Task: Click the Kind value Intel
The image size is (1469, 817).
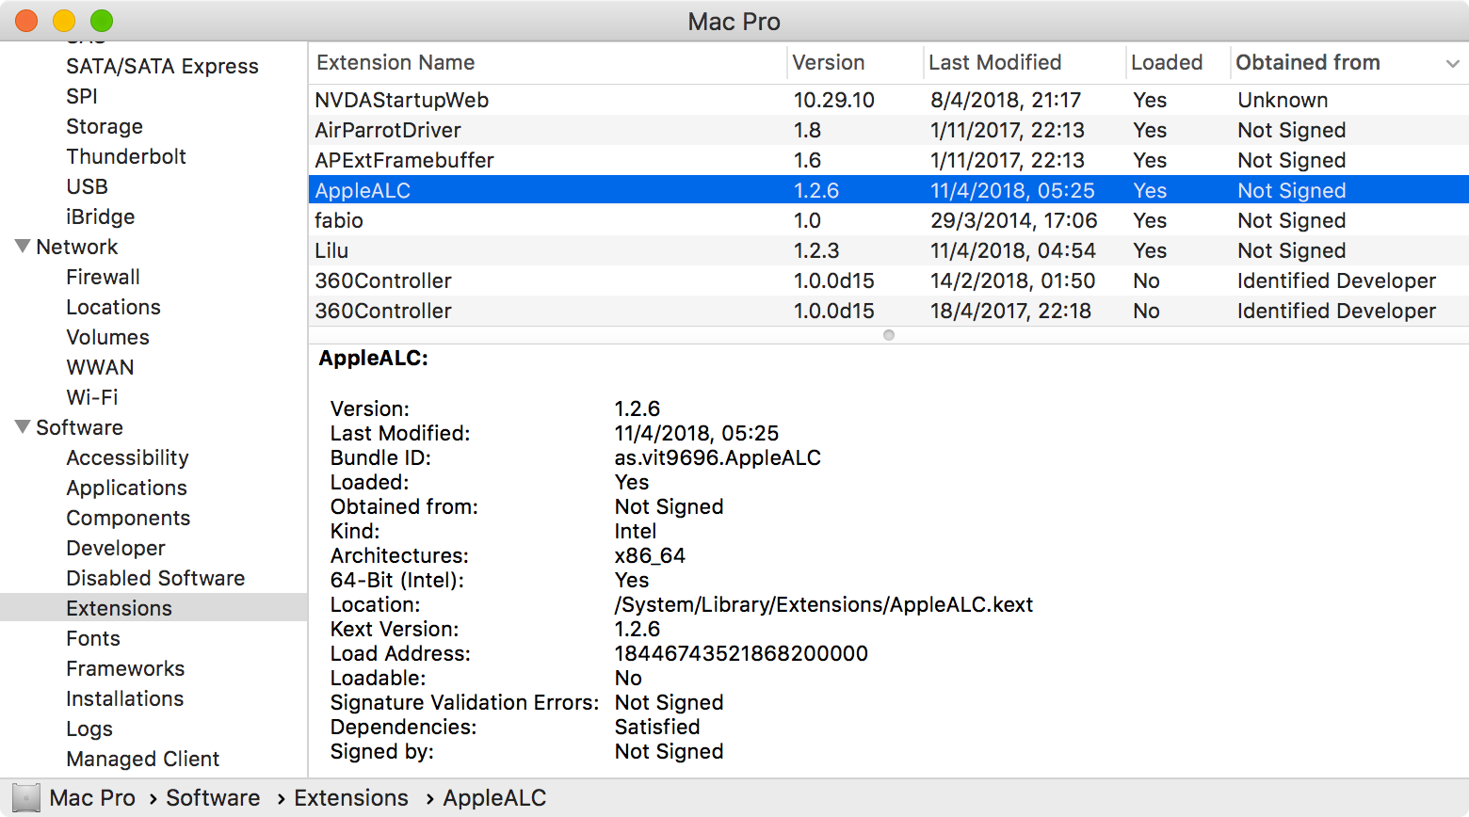Action: click(x=636, y=531)
